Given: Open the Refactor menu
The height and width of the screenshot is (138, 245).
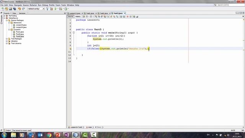Looking at the screenshot, I should [33, 5].
